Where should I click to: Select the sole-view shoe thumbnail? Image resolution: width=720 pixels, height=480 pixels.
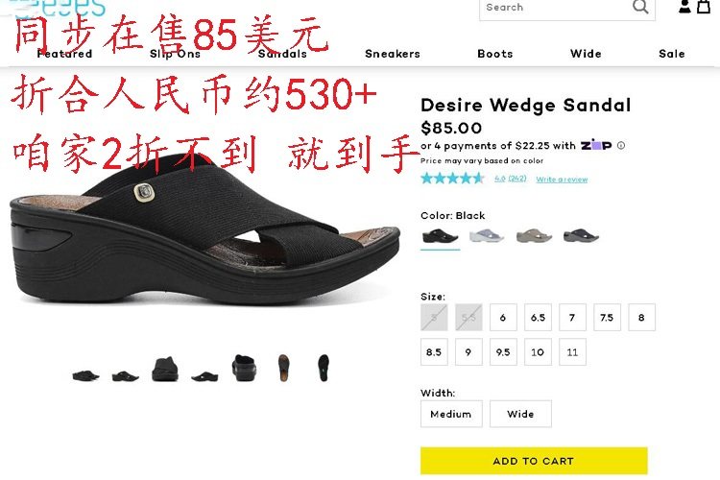[x=324, y=368]
